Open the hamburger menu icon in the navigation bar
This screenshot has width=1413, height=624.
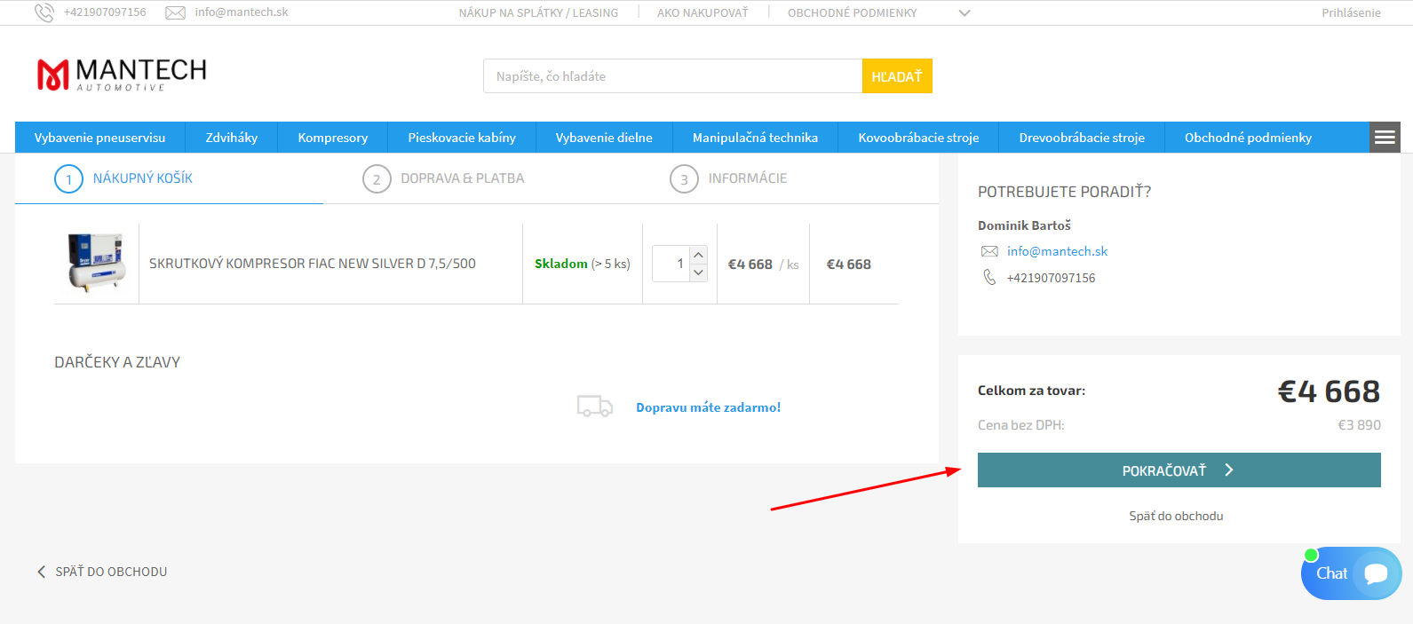pyautogui.click(x=1385, y=138)
